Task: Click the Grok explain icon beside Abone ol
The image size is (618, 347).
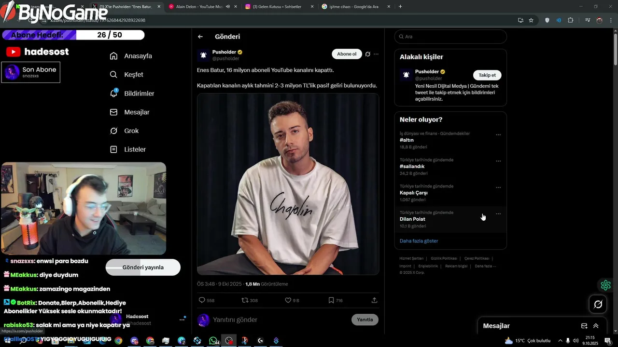Action: (x=368, y=54)
